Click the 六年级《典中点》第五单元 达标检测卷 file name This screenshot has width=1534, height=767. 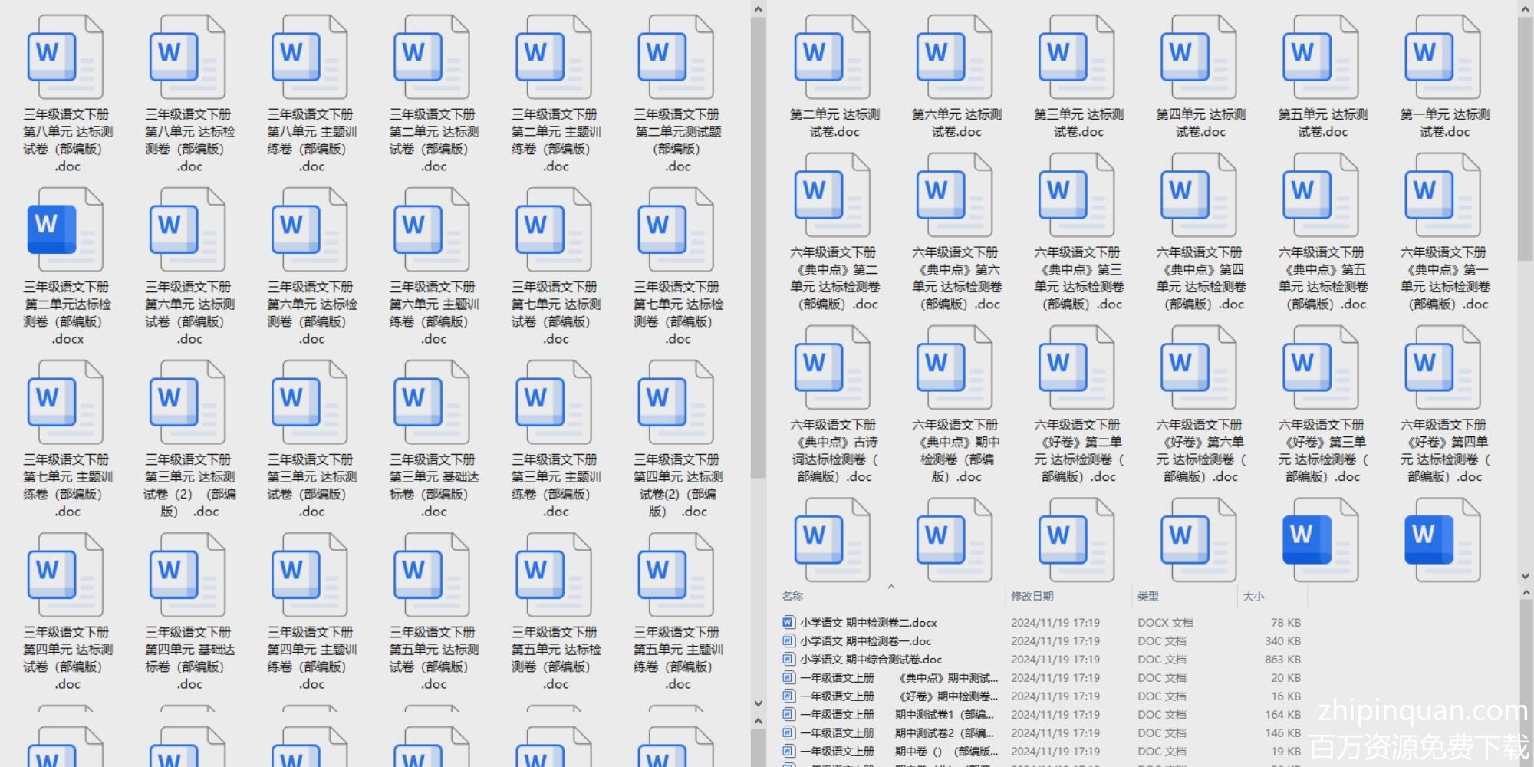pyautogui.click(x=1322, y=278)
